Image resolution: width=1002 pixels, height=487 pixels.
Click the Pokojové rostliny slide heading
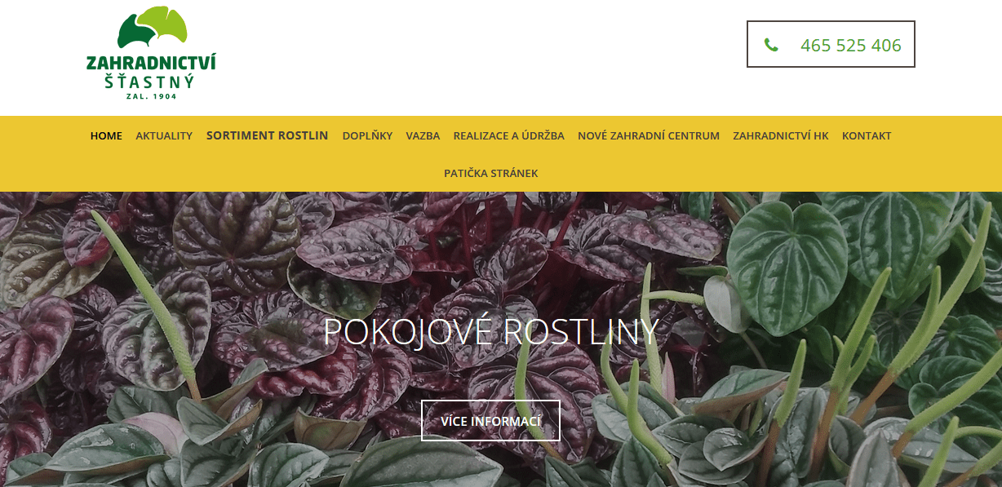(x=491, y=332)
